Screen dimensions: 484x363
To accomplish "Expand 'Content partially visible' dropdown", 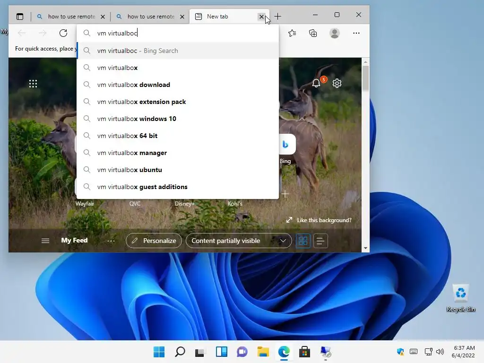I will coord(239,241).
